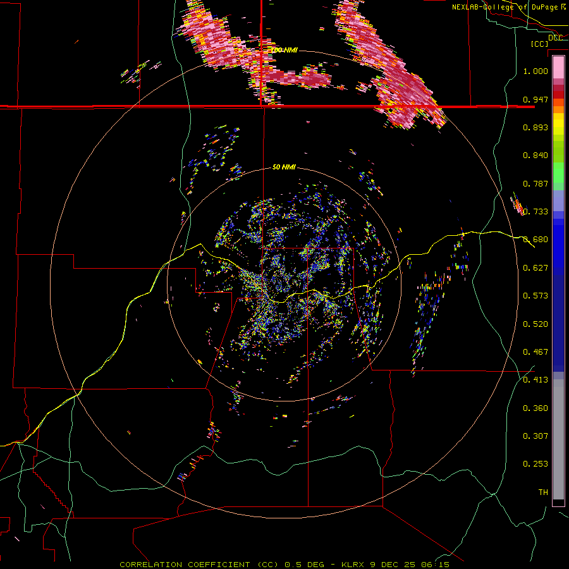This screenshot has height=569, width=569.
Task: Click the 100 NMI range ring label
Action: pos(284,50)
